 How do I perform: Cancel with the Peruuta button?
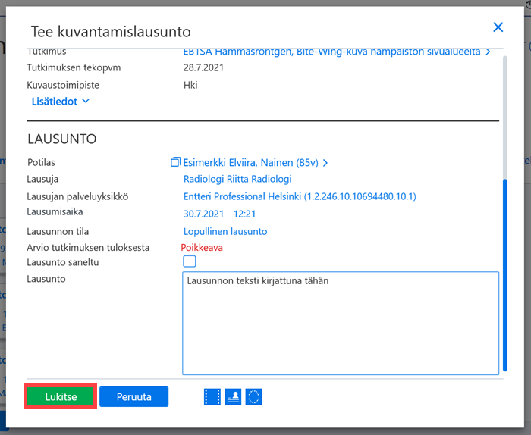pos(134,396)
